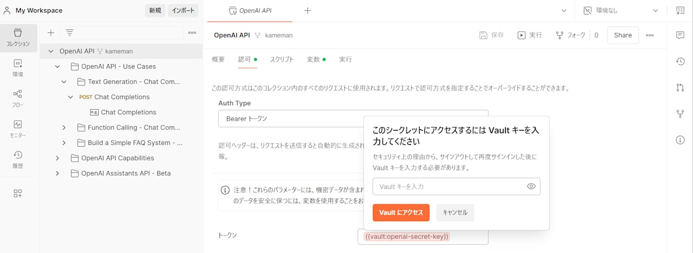Switch to the 概要 tab
The image size is (693, 253).
(218, 59)
